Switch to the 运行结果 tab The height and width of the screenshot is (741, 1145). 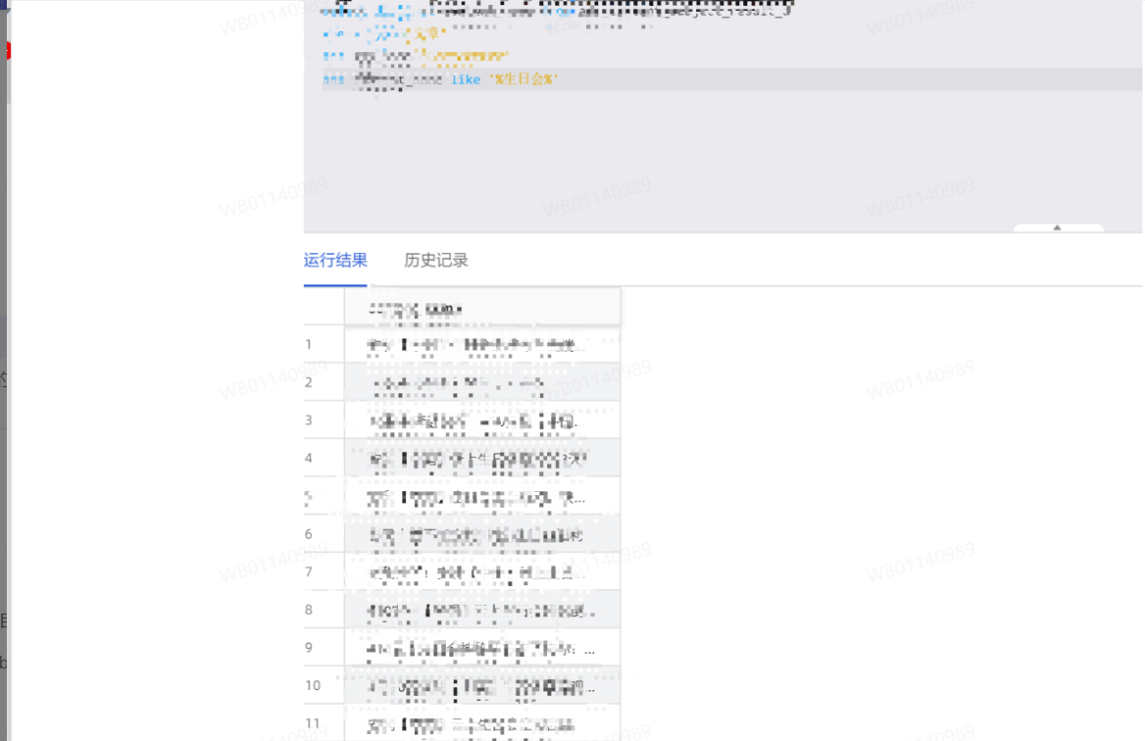pos(335,261)
